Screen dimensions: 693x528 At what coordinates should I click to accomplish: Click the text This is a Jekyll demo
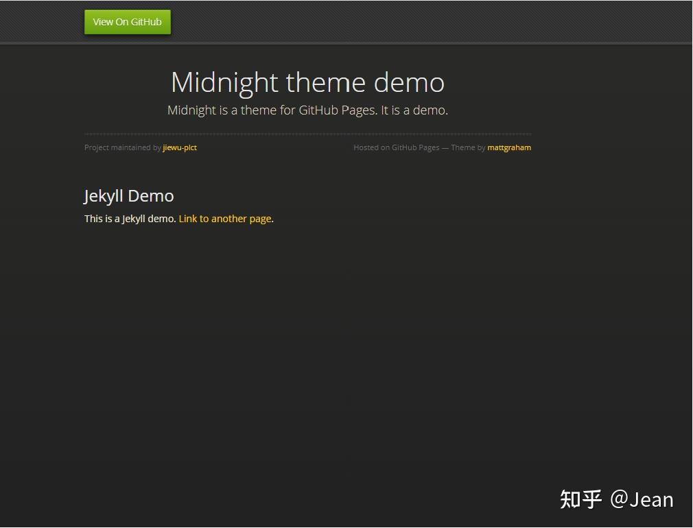tap(129, 219)
